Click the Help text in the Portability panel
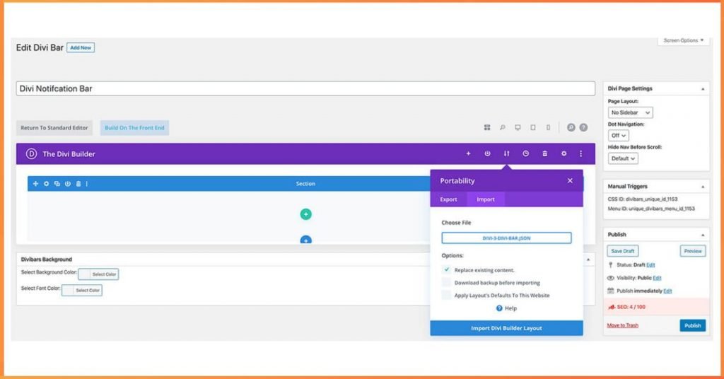Viewport: 724px width, 379px height. tap(510, 308)
